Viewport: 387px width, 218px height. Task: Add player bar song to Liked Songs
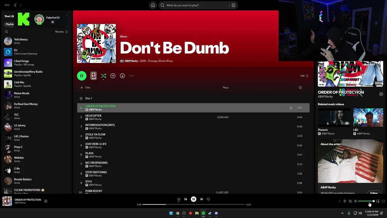(46, 201)
